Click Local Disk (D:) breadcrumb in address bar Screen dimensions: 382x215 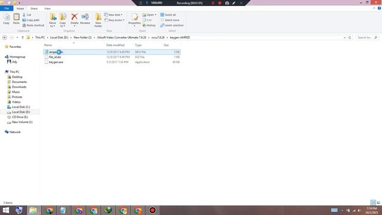click(x=59, y=38)
